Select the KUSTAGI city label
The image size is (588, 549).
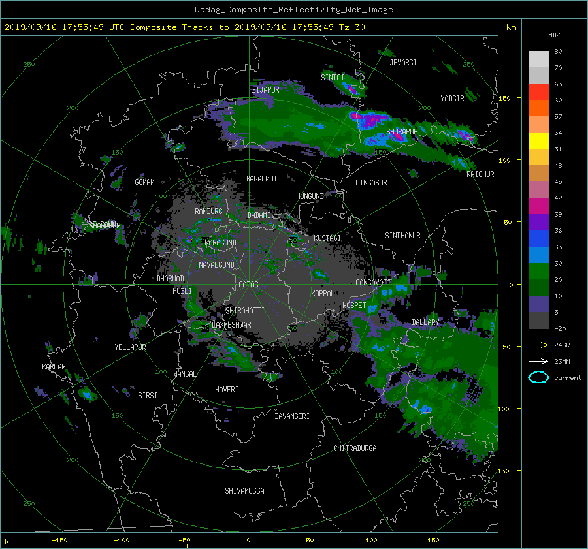coord(327,238)
